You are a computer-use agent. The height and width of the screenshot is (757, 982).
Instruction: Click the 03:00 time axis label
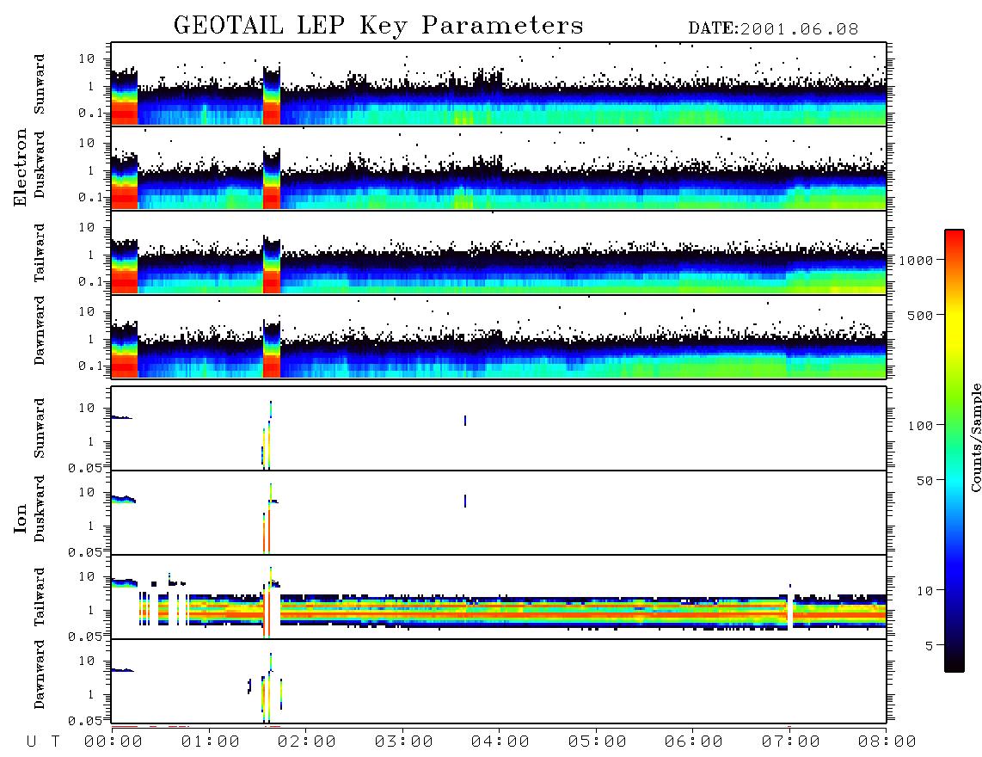pyautogui.click(x=403, y=742)
